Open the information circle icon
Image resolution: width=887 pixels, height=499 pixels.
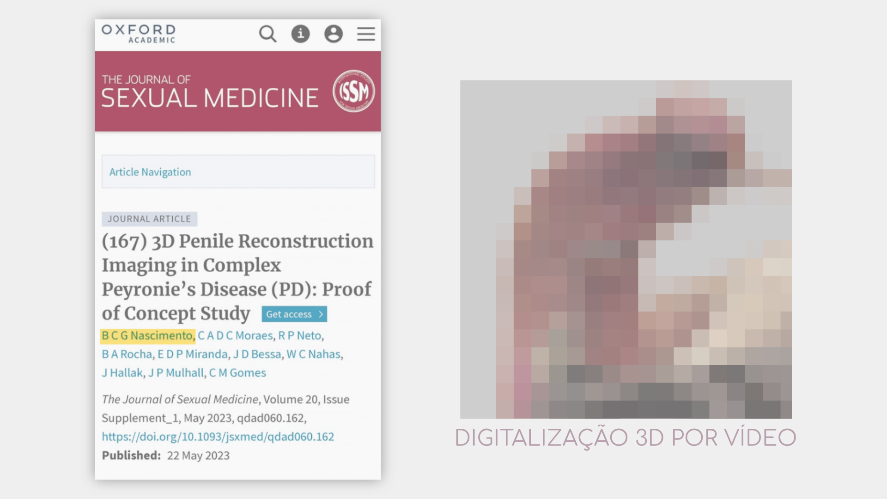(x=300, y=34)
